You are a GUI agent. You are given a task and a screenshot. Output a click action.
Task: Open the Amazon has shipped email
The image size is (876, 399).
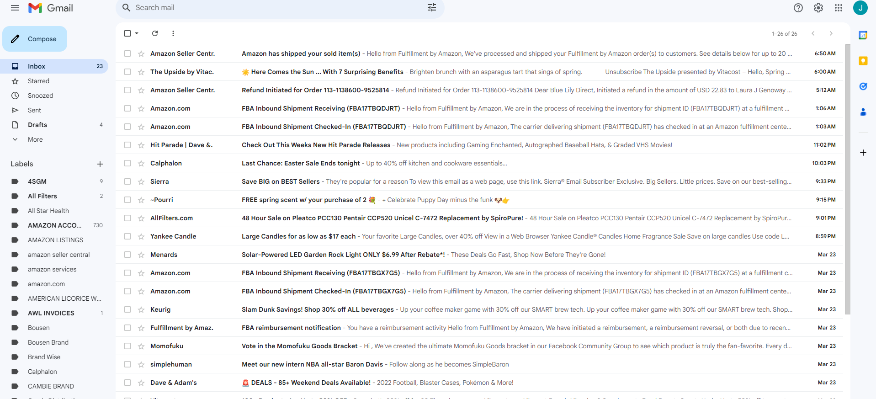tap(479, 53)
